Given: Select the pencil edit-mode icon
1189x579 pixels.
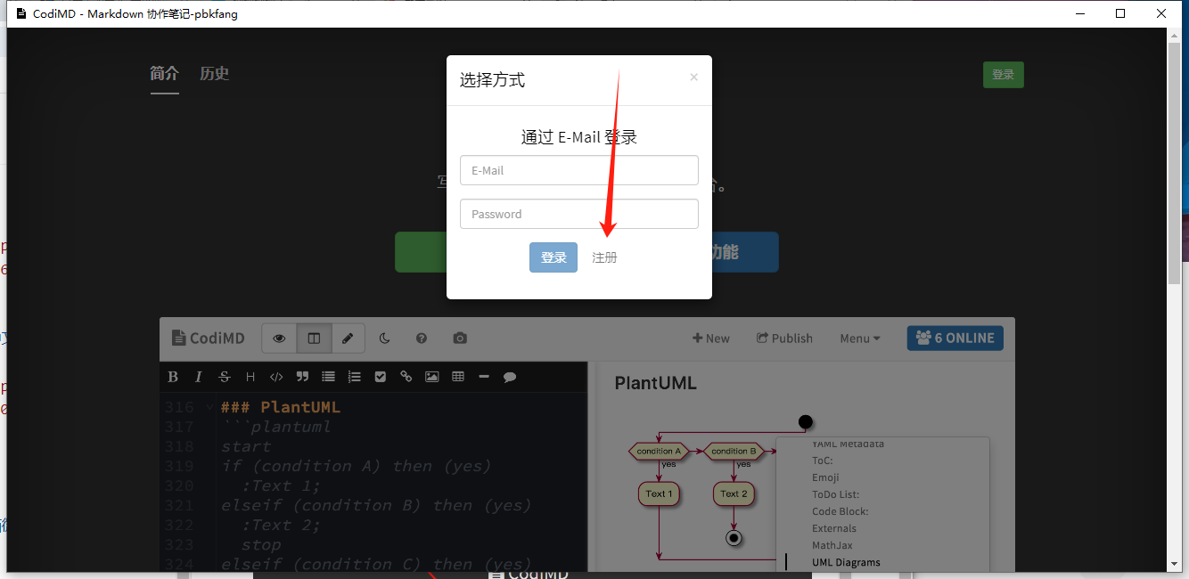Looking at the screenshot, I should 348,338.
